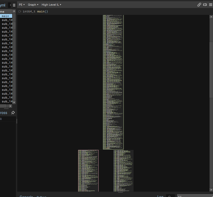Image resolution: width=213 pixels, height=197 pixels.
Task: Select the large yellow-bordered graph block
Action: coord(113,82)
